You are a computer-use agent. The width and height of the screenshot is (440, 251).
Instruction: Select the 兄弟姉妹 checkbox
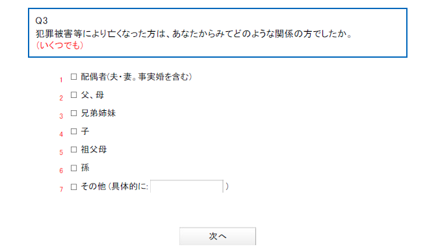[x=74, y=113]
